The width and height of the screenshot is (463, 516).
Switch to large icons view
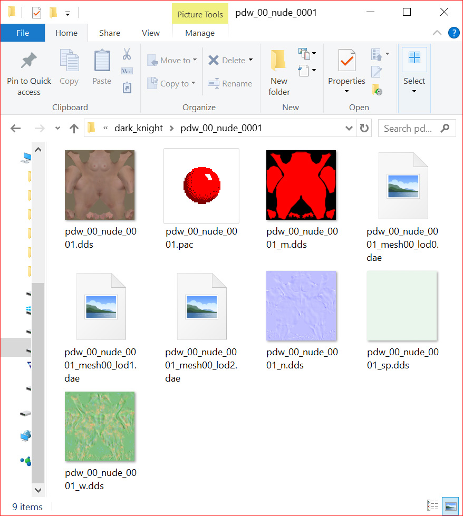pos(450,506)
